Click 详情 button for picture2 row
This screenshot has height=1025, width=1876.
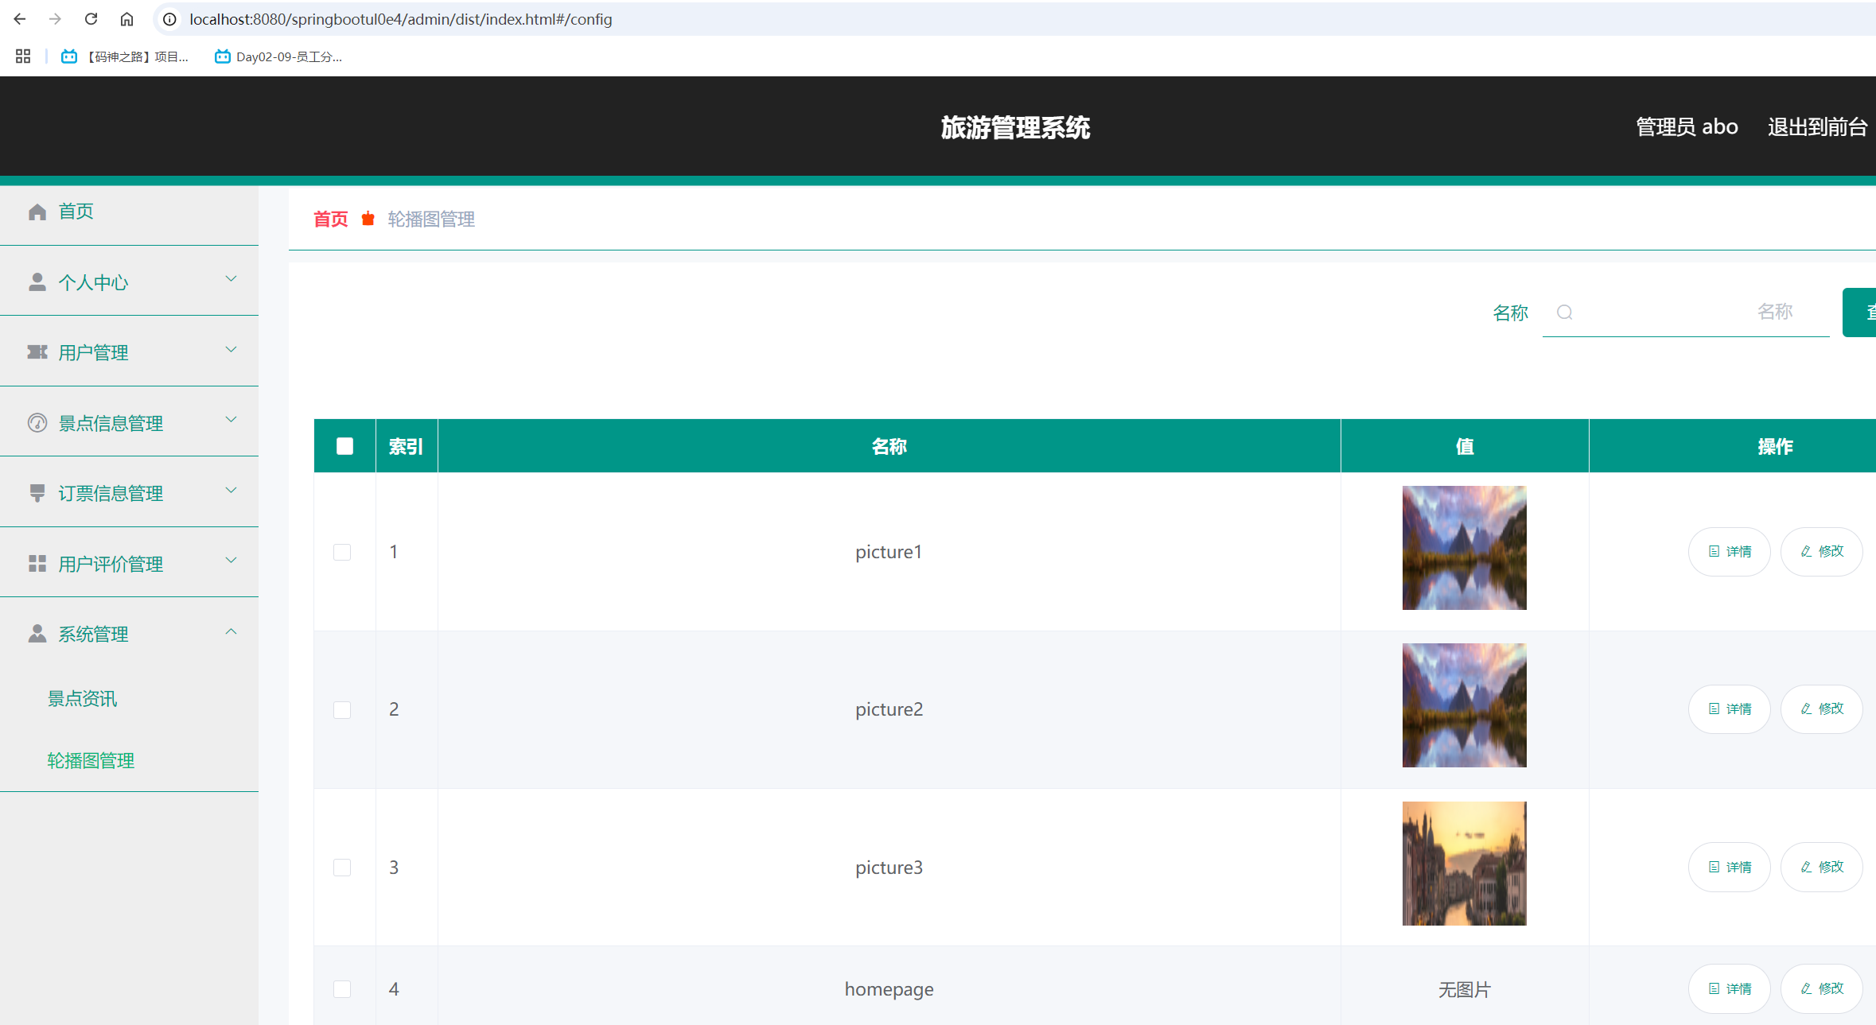(x=1730, y=709)
